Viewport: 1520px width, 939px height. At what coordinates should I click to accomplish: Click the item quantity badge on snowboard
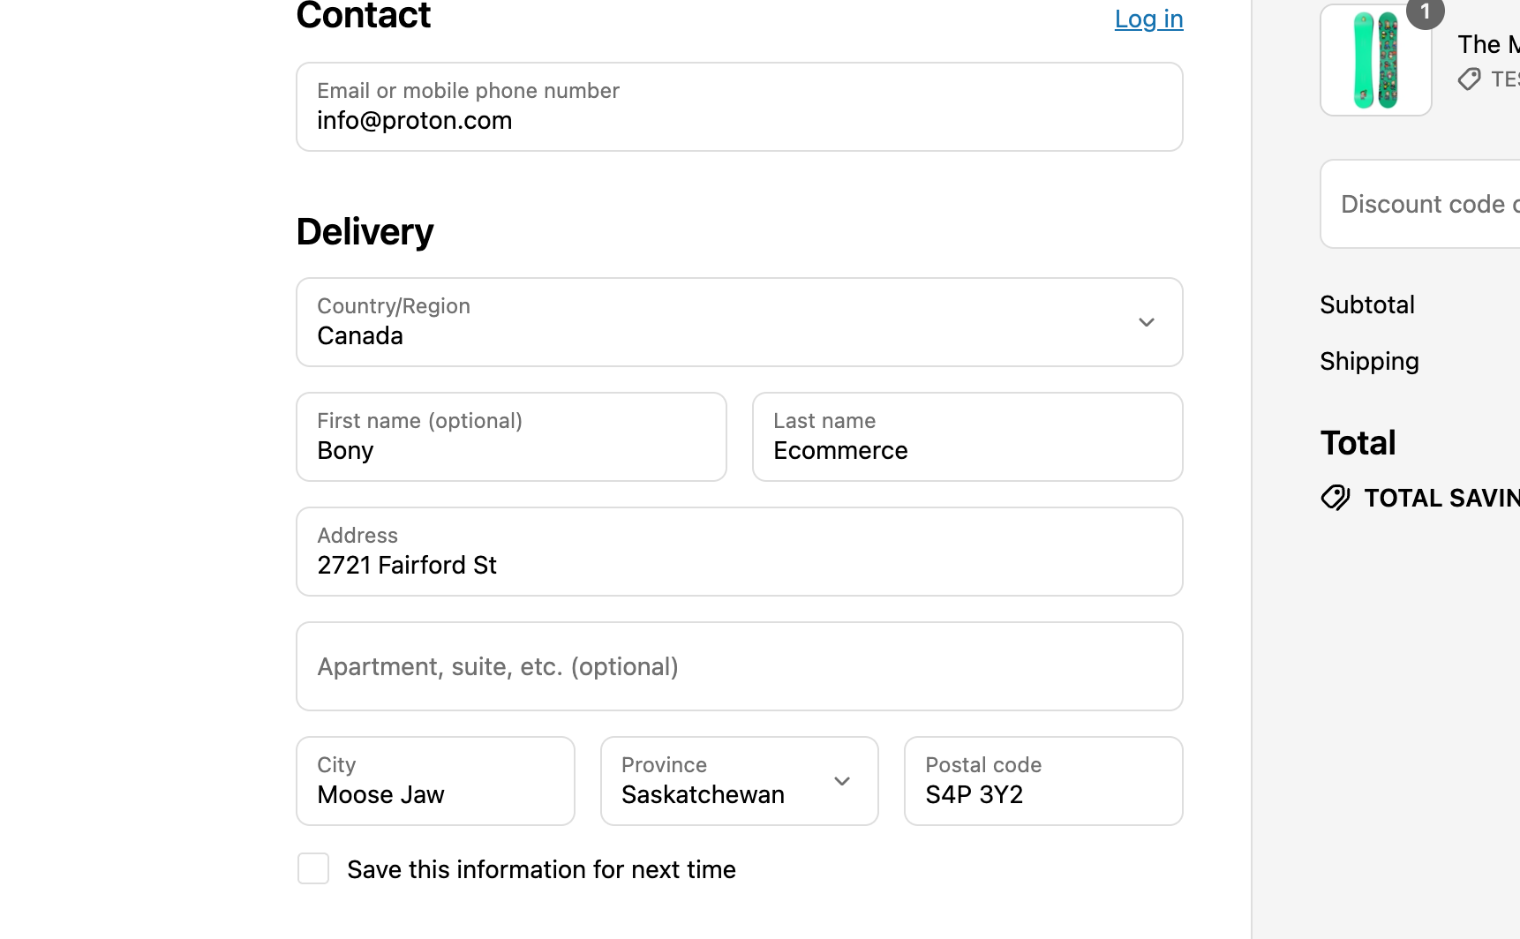(1425, 12)
